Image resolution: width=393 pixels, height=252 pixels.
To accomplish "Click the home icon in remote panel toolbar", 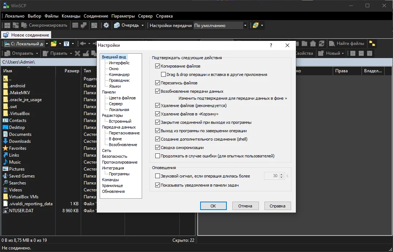I will pos(313,43).
